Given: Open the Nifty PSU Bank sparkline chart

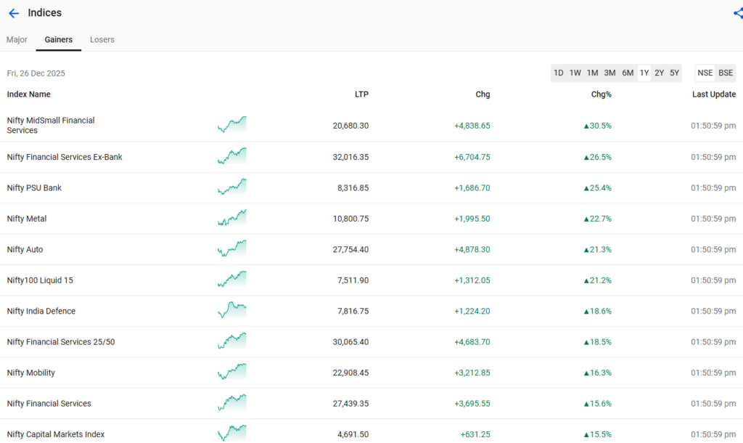Looking at the screenshot, I should (232, 187).
